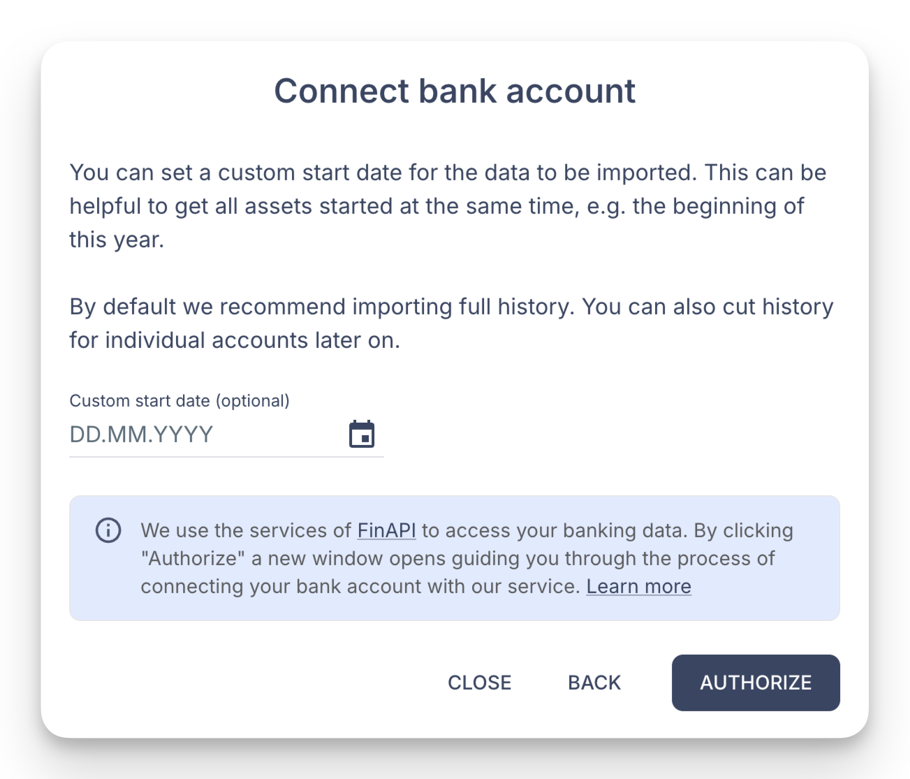The height and width of the screenshot is (779, 910).
Task: Go back with the BACK button
Action: click(594, 683)
